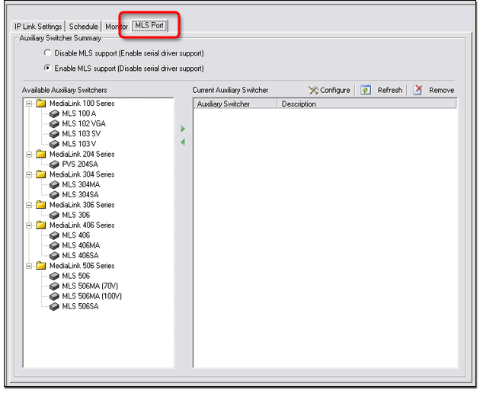
Task: Click the red X Remove icon
Action: (x=418, y=90)
